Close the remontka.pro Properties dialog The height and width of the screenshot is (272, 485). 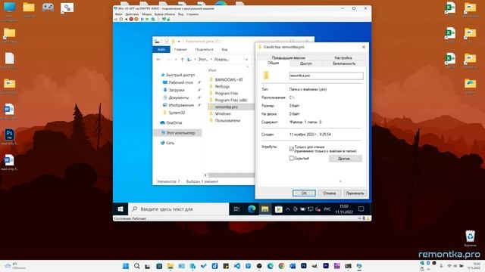[x=364, y=47]
